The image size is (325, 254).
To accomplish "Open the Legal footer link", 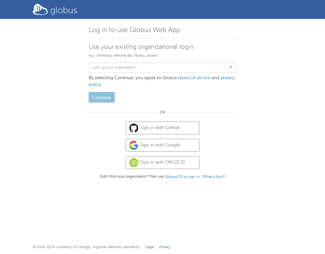I will (x=149, y=247).
